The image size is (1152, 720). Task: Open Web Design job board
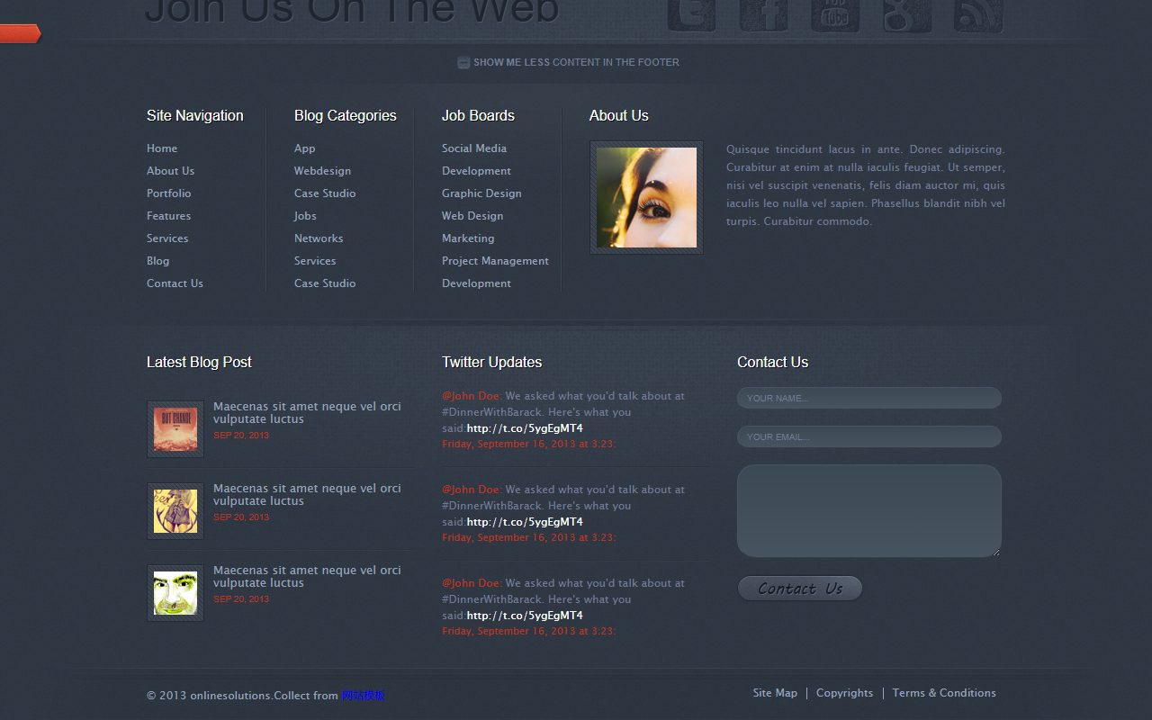point(472,216)
